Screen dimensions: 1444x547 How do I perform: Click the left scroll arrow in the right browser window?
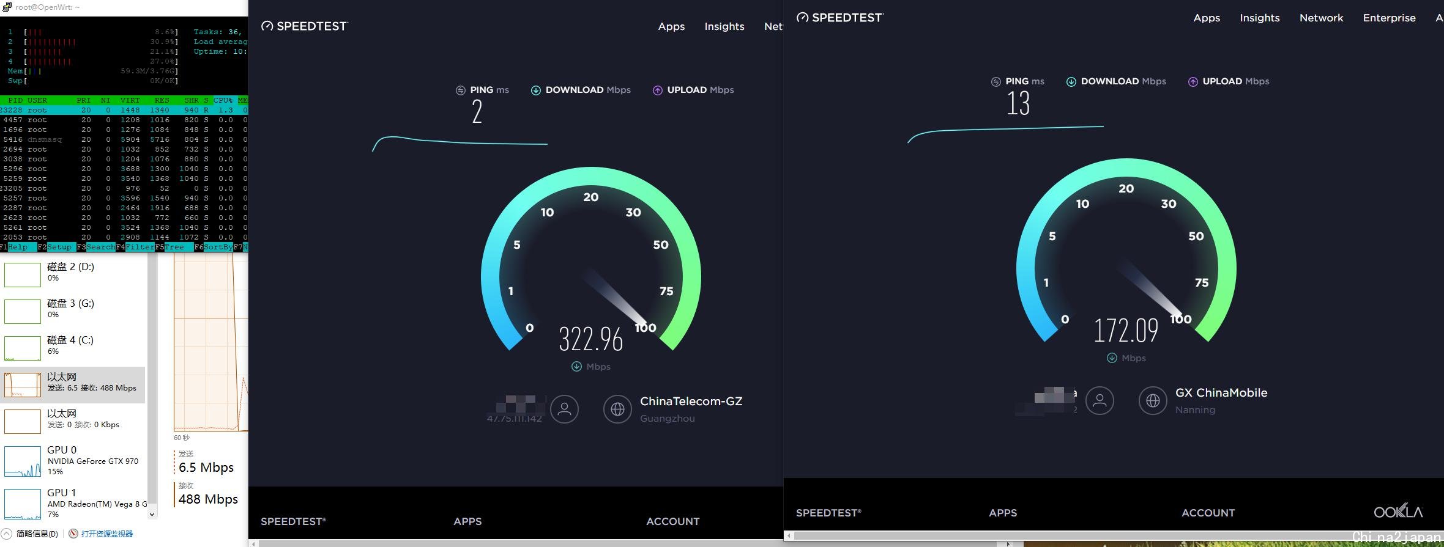789,535
